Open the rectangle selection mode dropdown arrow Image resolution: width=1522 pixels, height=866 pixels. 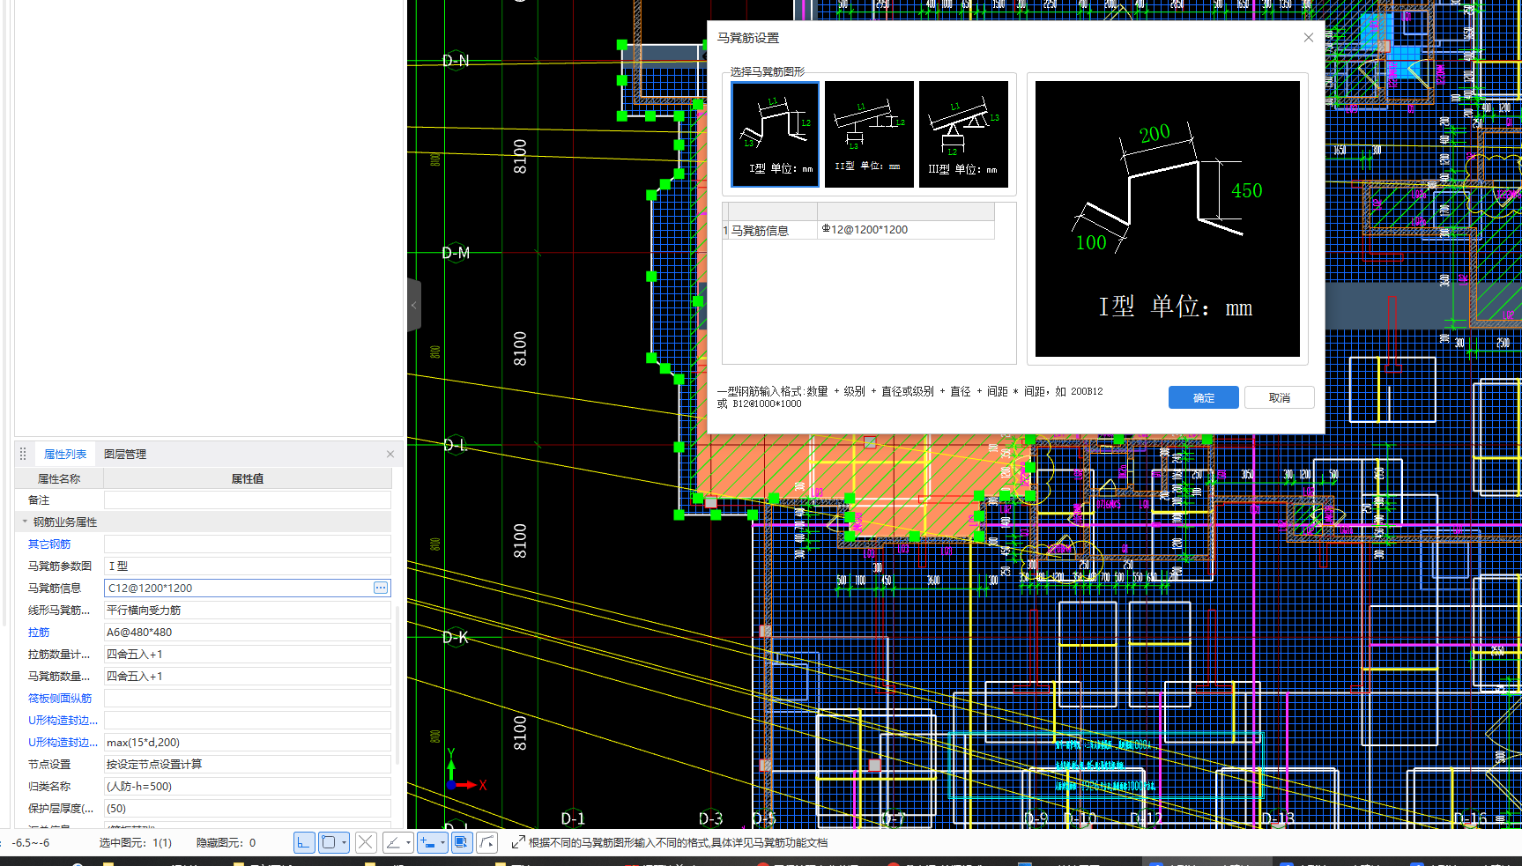[x=345, y=843]
